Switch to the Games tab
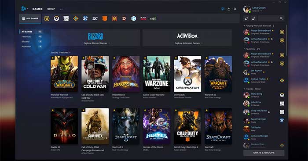 click(37, 9)
